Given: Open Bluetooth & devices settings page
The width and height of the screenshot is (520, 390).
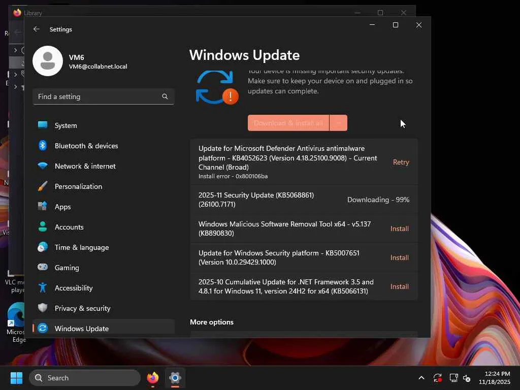Looking at the screenshot, I should pyautogui.click(x=104, y=146).
